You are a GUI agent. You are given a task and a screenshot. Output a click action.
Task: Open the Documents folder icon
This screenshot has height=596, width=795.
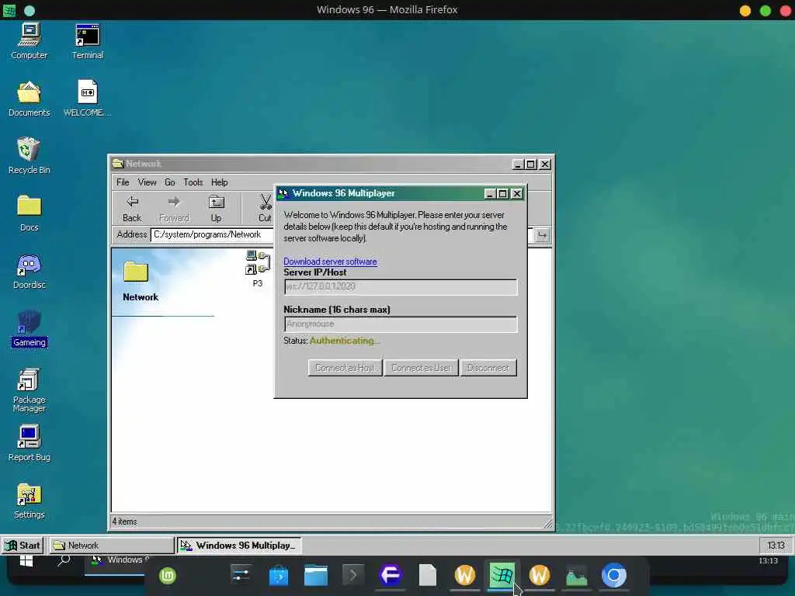tap(29, 99)
